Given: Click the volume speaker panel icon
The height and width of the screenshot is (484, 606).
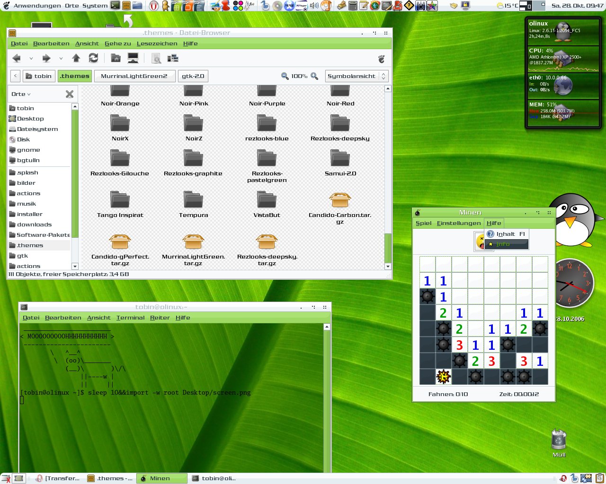Looking at the screenshot, I should coord(314,6).
